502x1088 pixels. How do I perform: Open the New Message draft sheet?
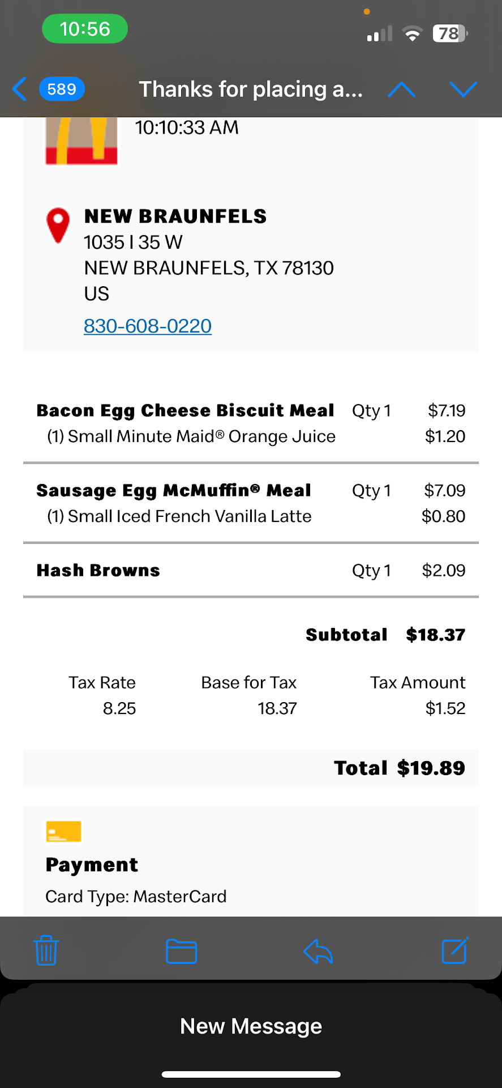click(251, 1026)
